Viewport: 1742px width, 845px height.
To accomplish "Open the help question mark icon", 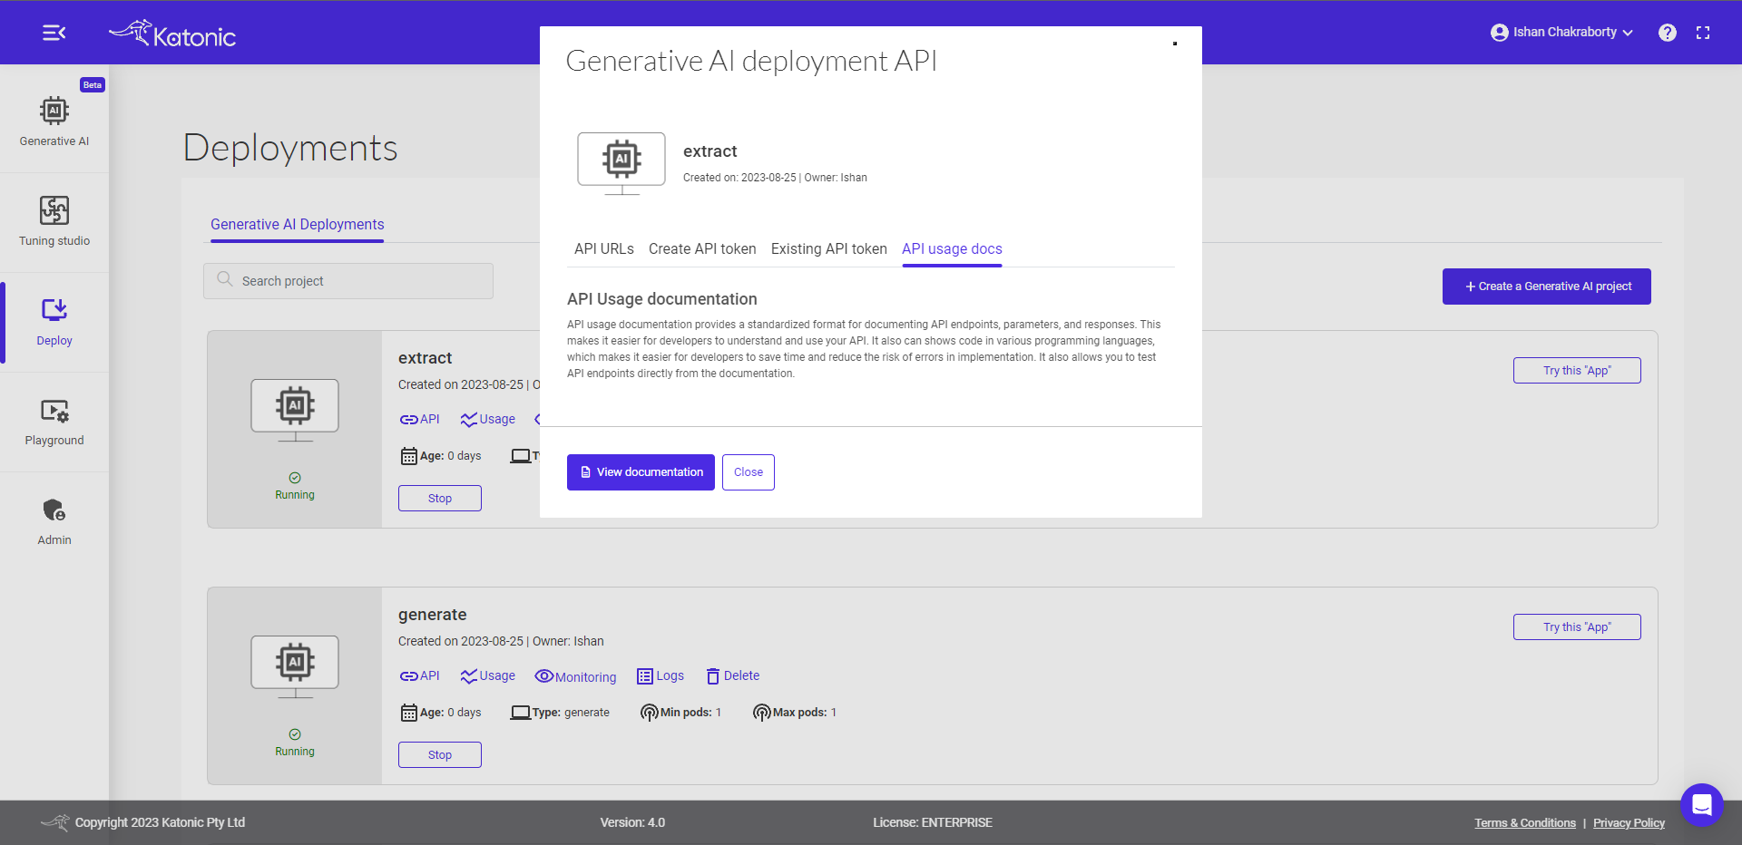I will [1668, 33].
